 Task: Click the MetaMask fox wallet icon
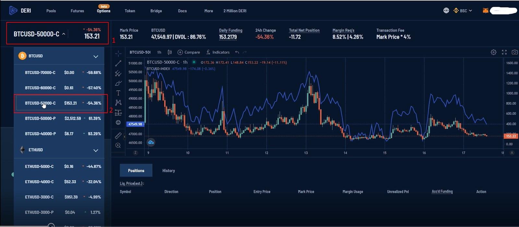[x=486, y=11]
